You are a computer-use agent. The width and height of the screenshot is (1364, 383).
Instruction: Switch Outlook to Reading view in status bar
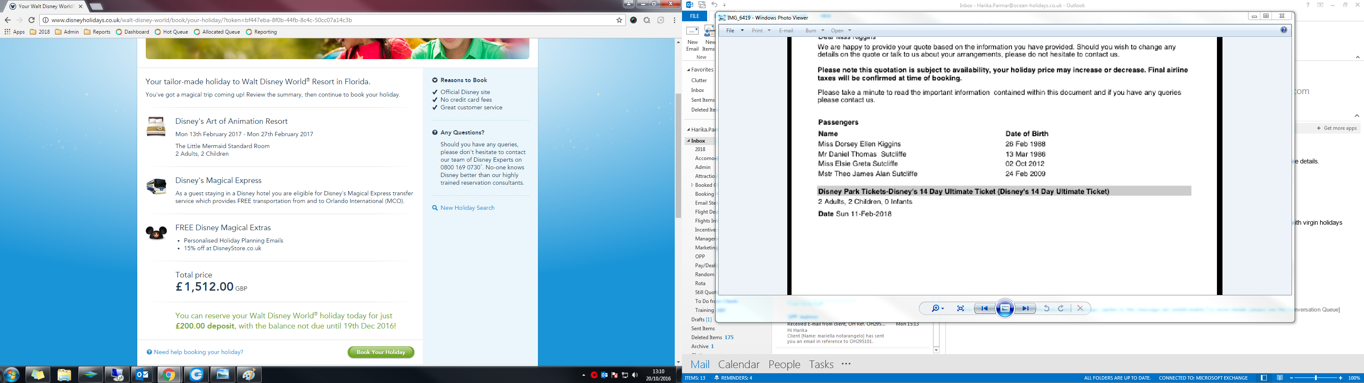pos(1280,378)
